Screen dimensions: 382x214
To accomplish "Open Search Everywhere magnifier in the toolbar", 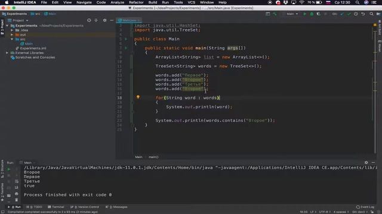I will click(371, 14).
